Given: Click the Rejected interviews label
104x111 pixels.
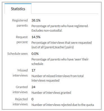Looking at the screenshot, I should pyautogui.click(x=20, y=102).
